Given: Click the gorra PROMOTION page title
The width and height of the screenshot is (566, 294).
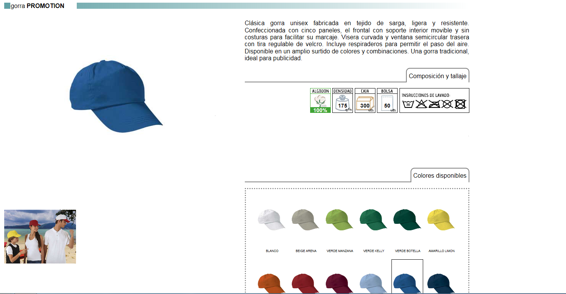Looking at the screenshot, I should point(37,6).
